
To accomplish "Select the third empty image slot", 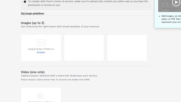I will [x=127, y=48].
